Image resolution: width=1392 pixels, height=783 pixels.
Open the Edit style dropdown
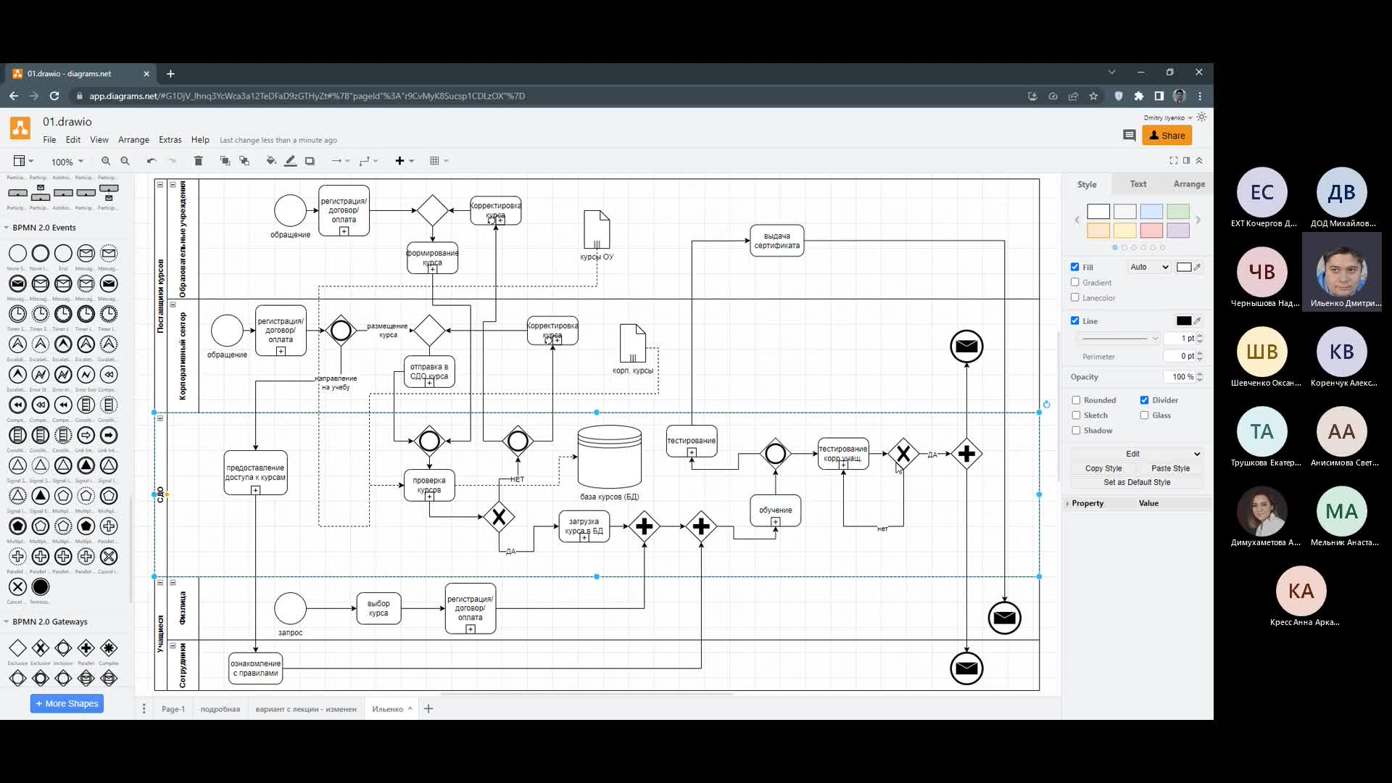click(1137, 454)
